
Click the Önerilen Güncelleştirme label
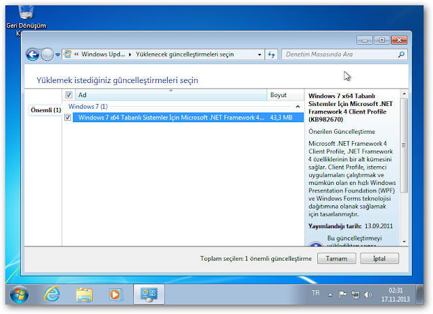(x=342, y=132)
